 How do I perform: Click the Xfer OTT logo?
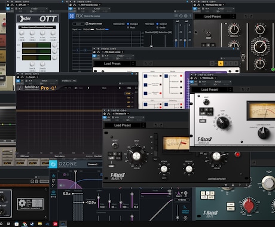point(38,19)
